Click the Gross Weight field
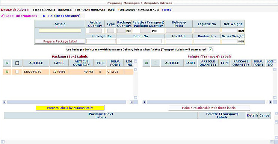The image size is (278, 144). pyautogui.click(x=230, y=41)
